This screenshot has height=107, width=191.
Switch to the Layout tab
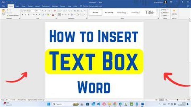(x=37, y=6)
